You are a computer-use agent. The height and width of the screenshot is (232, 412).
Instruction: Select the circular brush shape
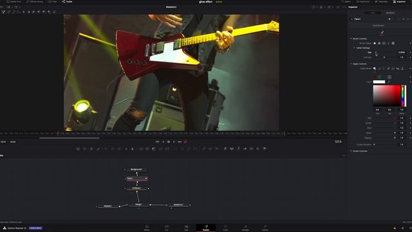379,43
